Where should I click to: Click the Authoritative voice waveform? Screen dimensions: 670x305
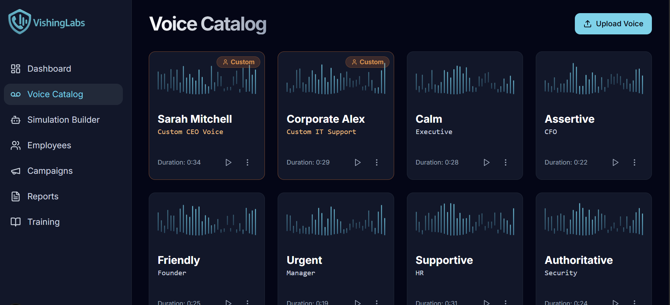(594, 220)
